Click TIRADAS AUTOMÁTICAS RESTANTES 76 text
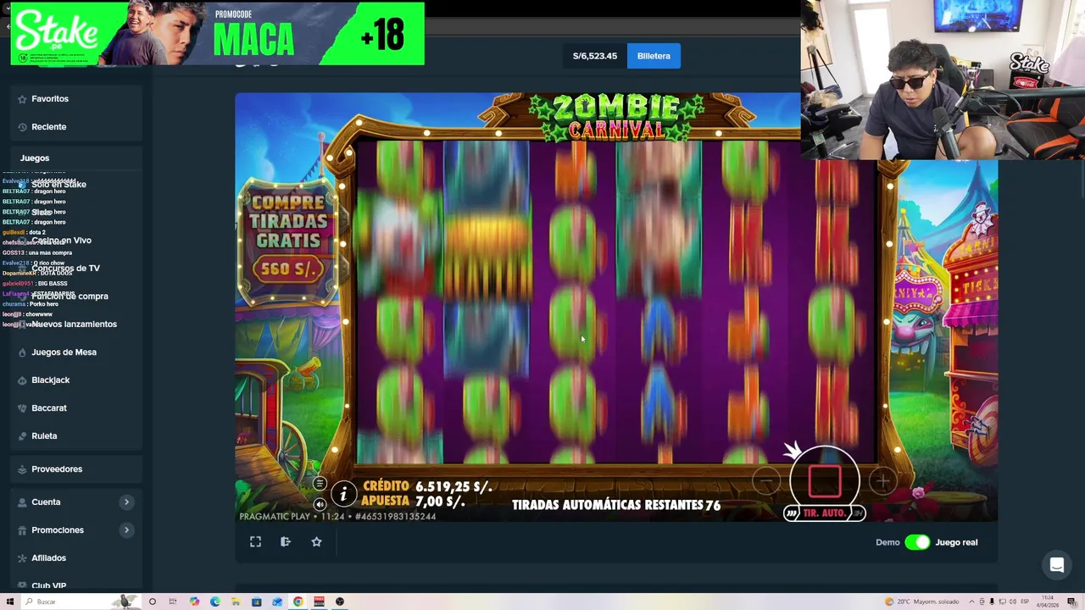 [x=616, y=505]
